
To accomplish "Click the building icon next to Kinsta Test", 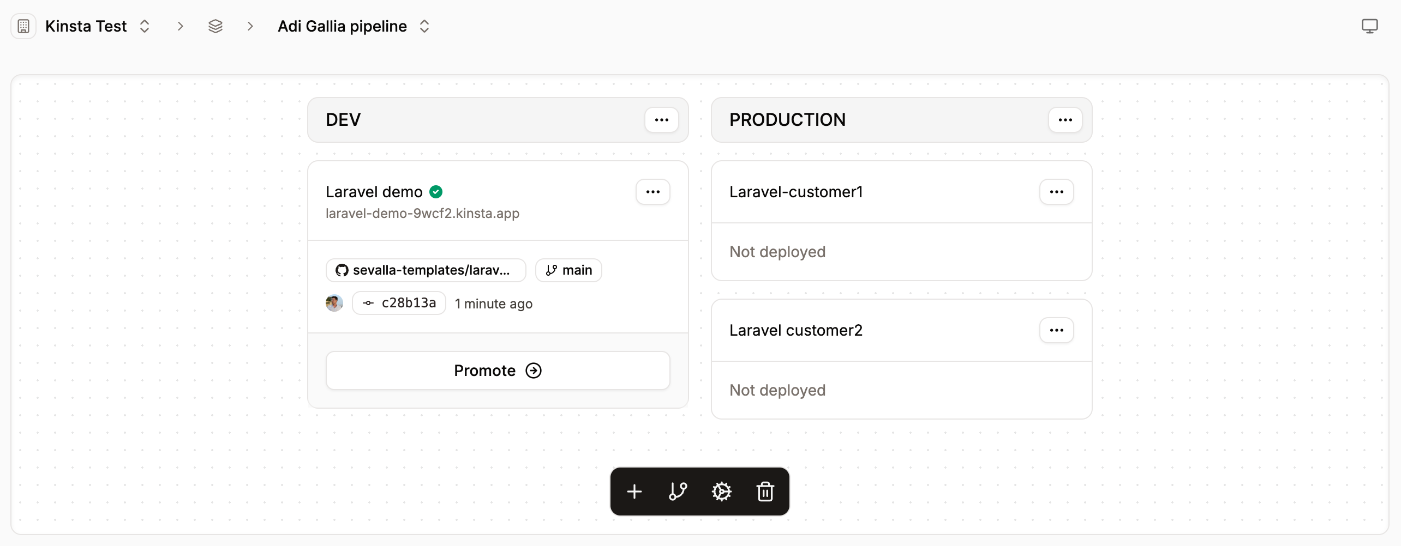I will tap(23, 26).
